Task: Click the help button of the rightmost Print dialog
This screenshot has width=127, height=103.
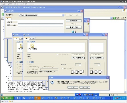Action: click(103, 35)
